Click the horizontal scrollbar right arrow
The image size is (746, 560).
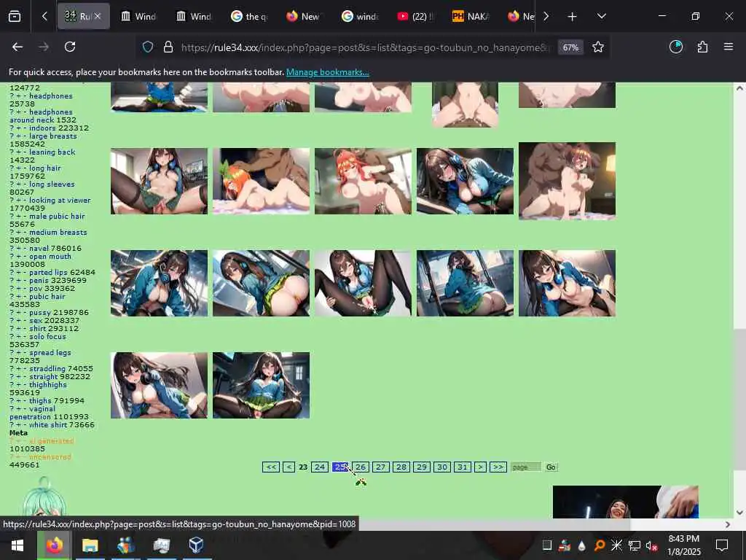click(728, 524)
